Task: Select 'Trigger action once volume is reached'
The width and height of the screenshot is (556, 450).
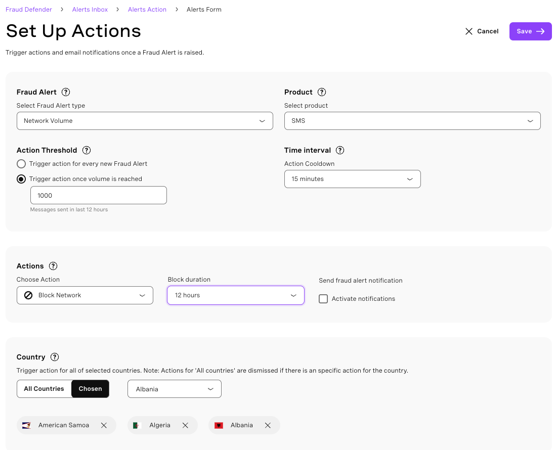Action: pos(21,179)
